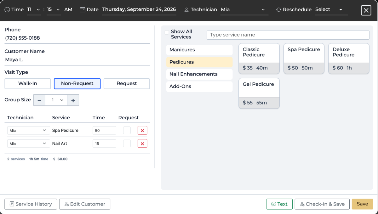This screenshot has width=378, height=214.
Task: Change technician for Spa Pedicure row
Action: point(28,130)
